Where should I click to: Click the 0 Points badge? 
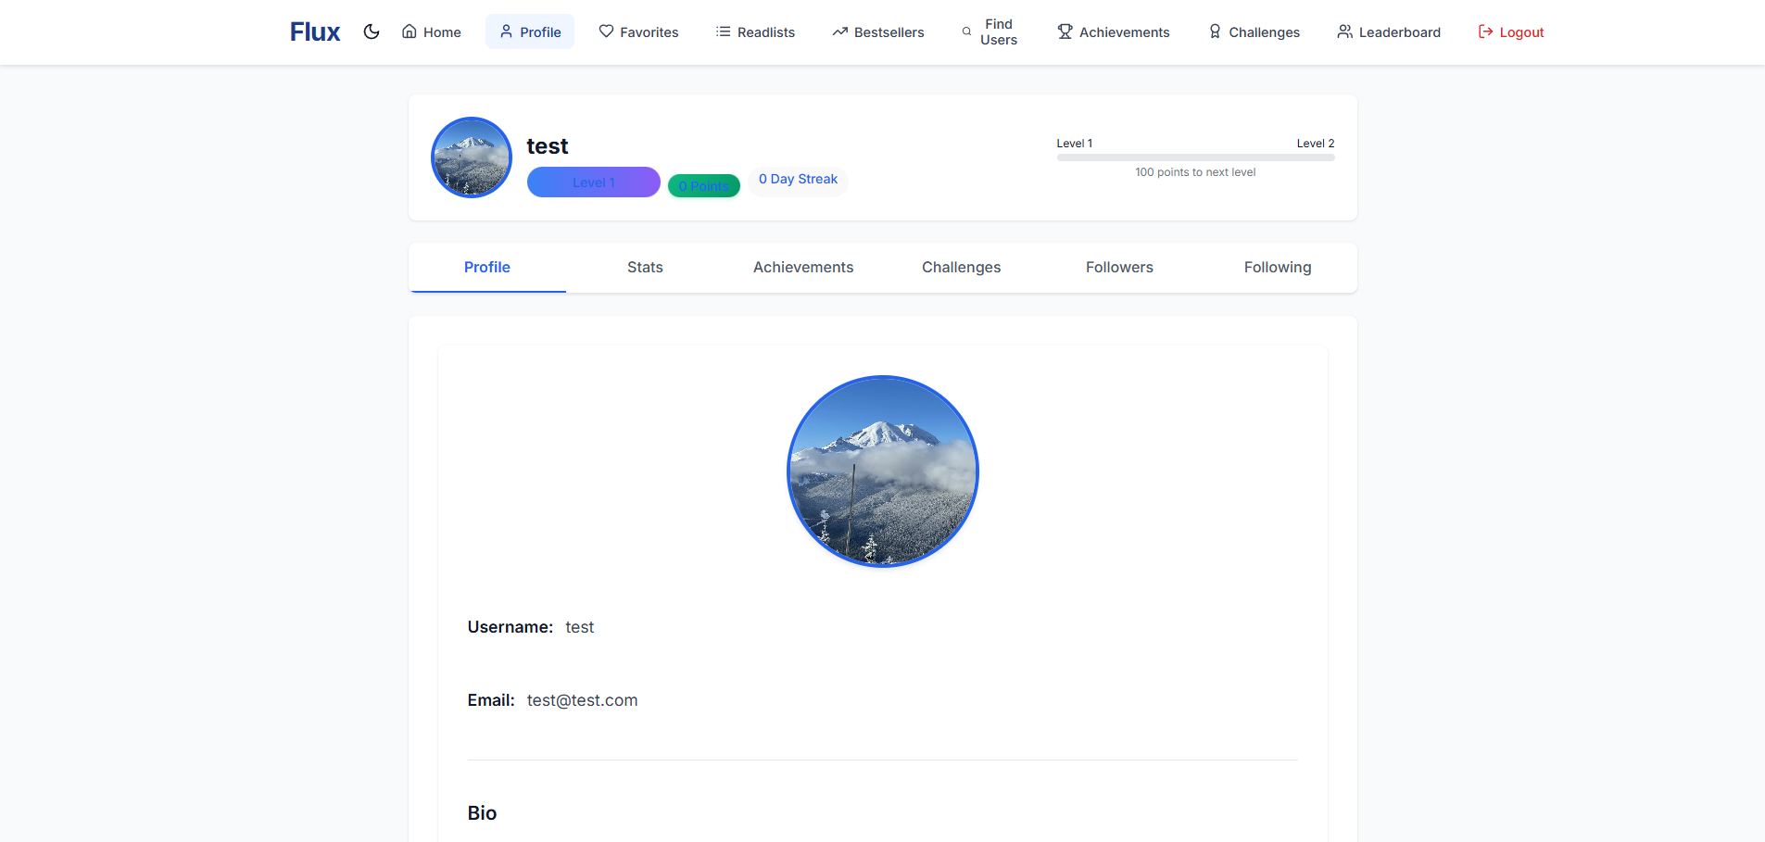(703, 185)
